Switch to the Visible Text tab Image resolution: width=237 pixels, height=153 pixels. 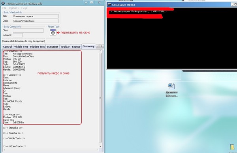coord(21,47)
